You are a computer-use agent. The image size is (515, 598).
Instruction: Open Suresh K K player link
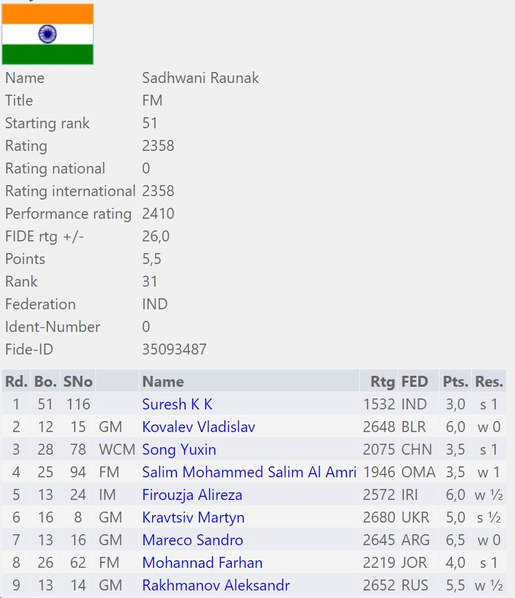tap(177, 404)
